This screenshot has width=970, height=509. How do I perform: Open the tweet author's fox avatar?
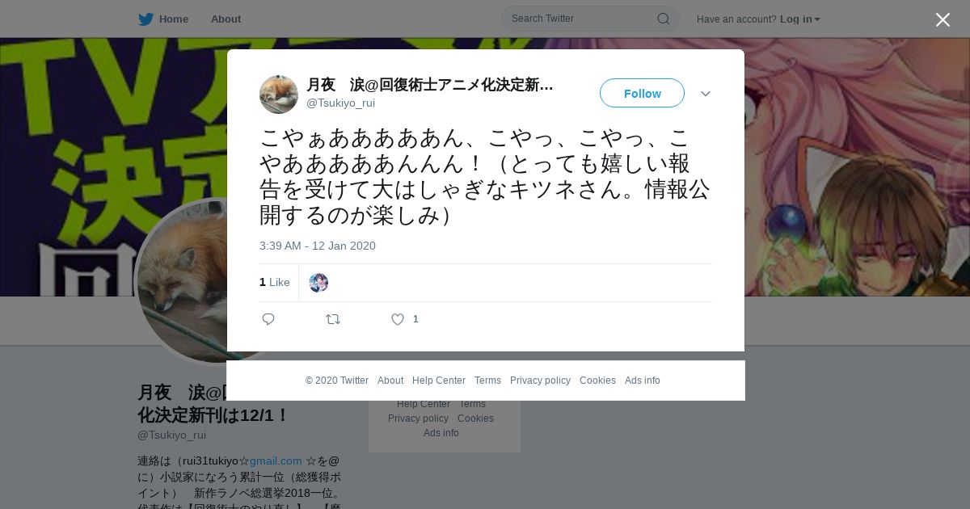[x=279, y=95]
